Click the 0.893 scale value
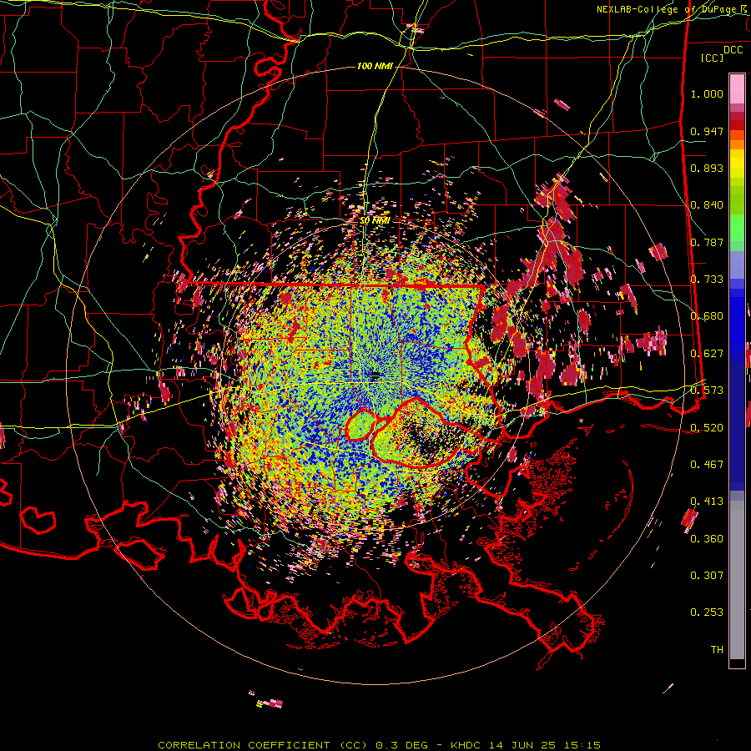Viewport: 751px width, 751px height. (707, 168)
